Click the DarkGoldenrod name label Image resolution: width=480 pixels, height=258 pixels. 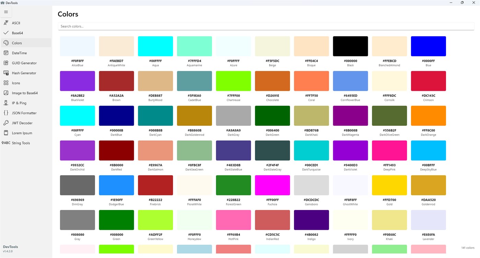click(x=195, y=135)
